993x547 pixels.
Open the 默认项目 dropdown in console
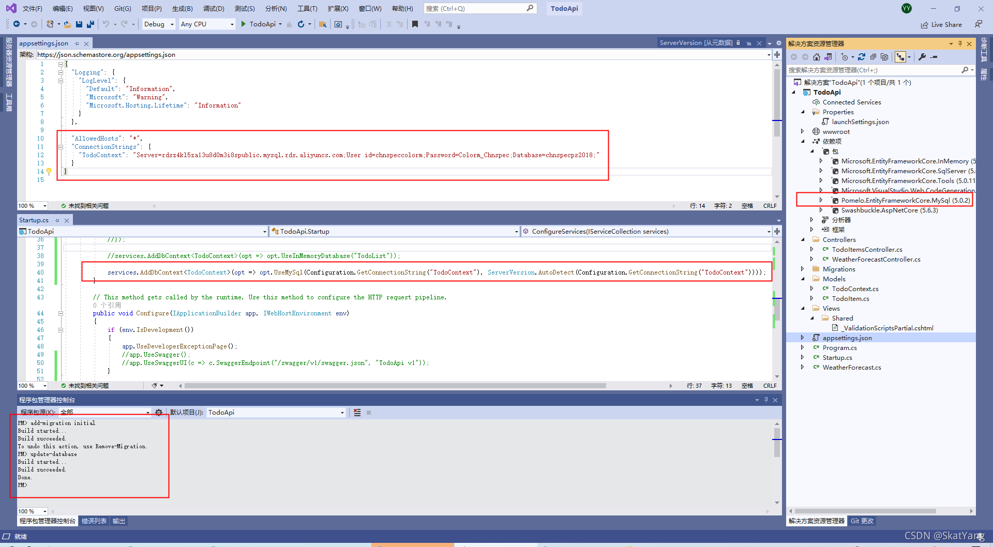pos(341,412)
